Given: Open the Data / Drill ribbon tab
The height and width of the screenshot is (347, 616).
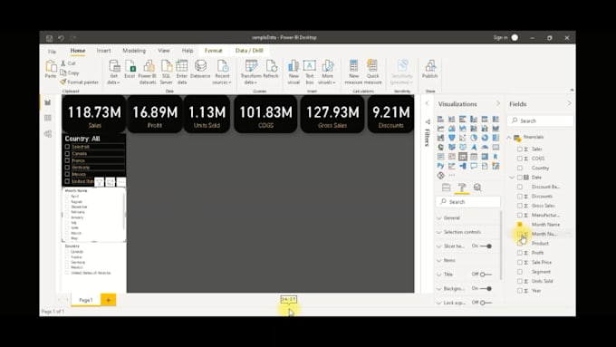Looking at the screenshot, I should 249,51.
